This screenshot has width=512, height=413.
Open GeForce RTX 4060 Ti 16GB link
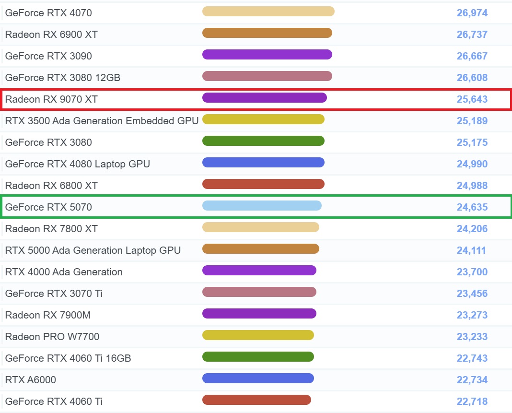pyautogui.click(x=68, y=358)
